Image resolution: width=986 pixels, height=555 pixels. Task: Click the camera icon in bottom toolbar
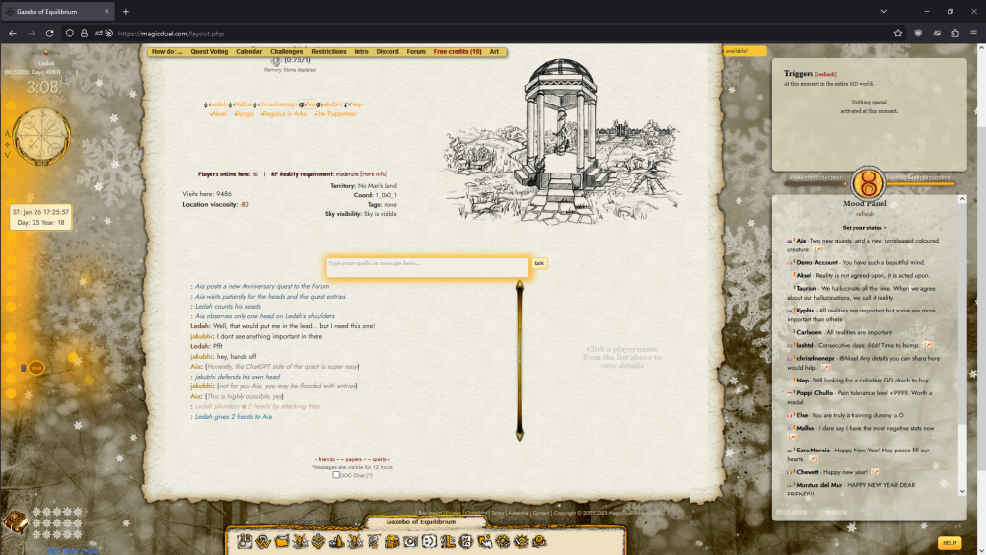coord(410,541)
